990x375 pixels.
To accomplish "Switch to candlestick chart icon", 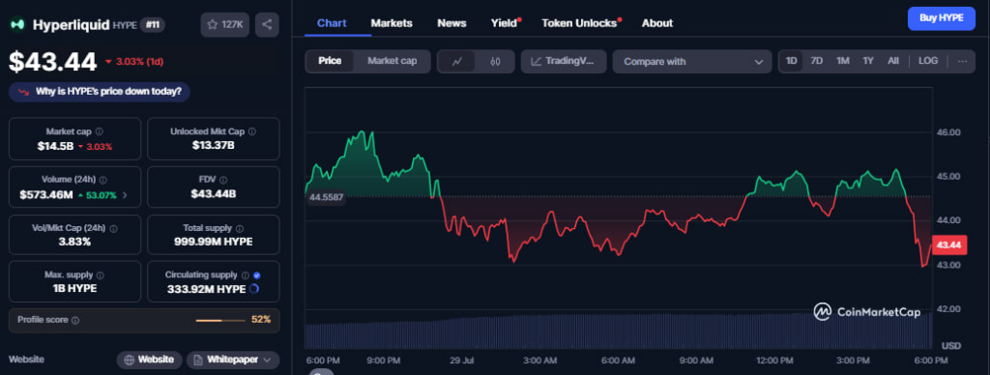I will coord(495,61).
